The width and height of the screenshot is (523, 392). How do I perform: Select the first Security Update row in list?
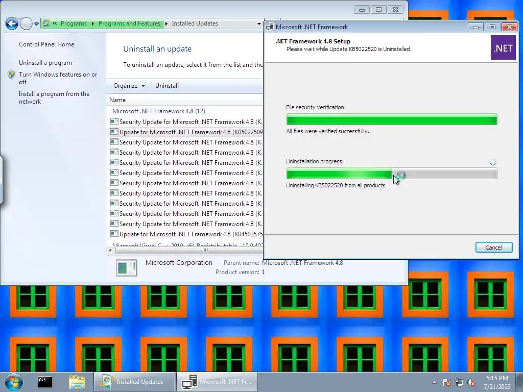coord(186,121)
